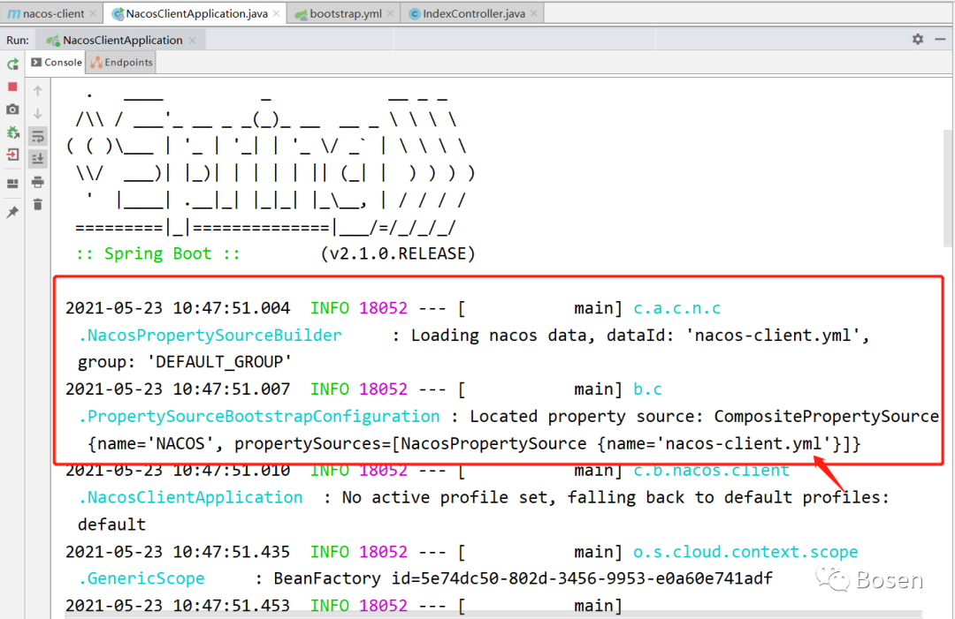This screenshot has width=955, height=619.
Task: Switch to the Endpoints tab
Action: click(121, 62)
